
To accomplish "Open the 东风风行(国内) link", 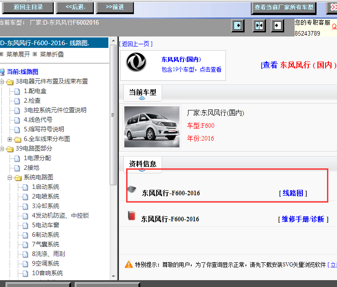I will click(181, 59).
